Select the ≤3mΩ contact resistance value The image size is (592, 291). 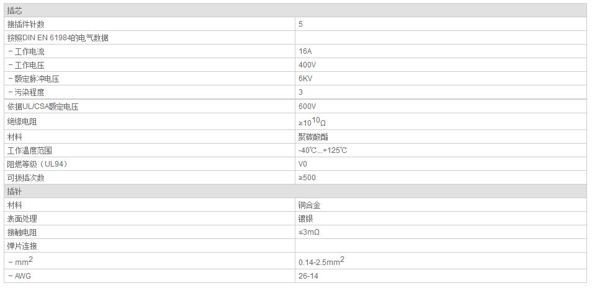[x=309, y=232]
